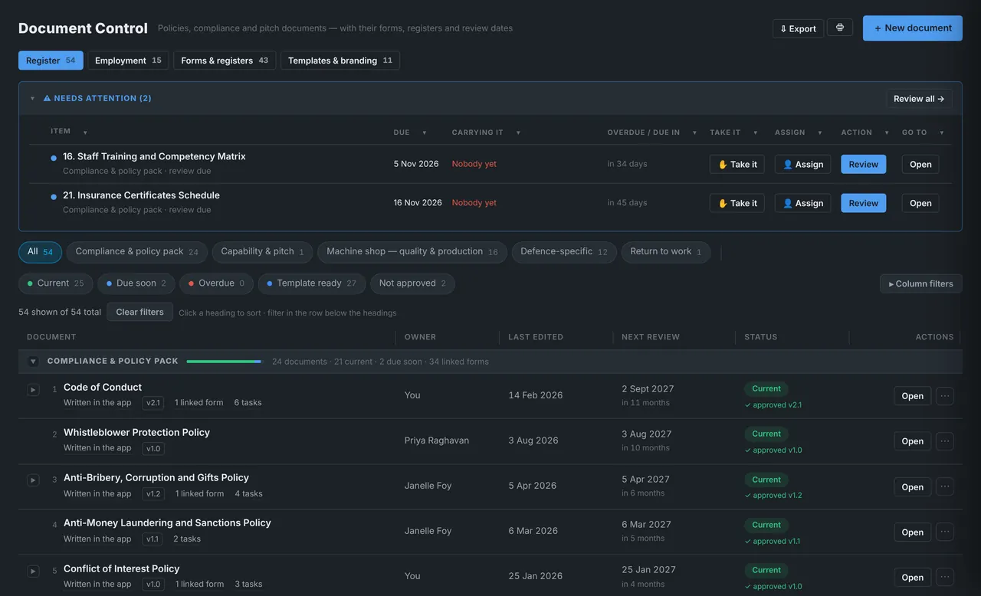Viewport: 981px width, 596px height.
Task: Toggle the Current status filter chip
Action: pos(56,283)
